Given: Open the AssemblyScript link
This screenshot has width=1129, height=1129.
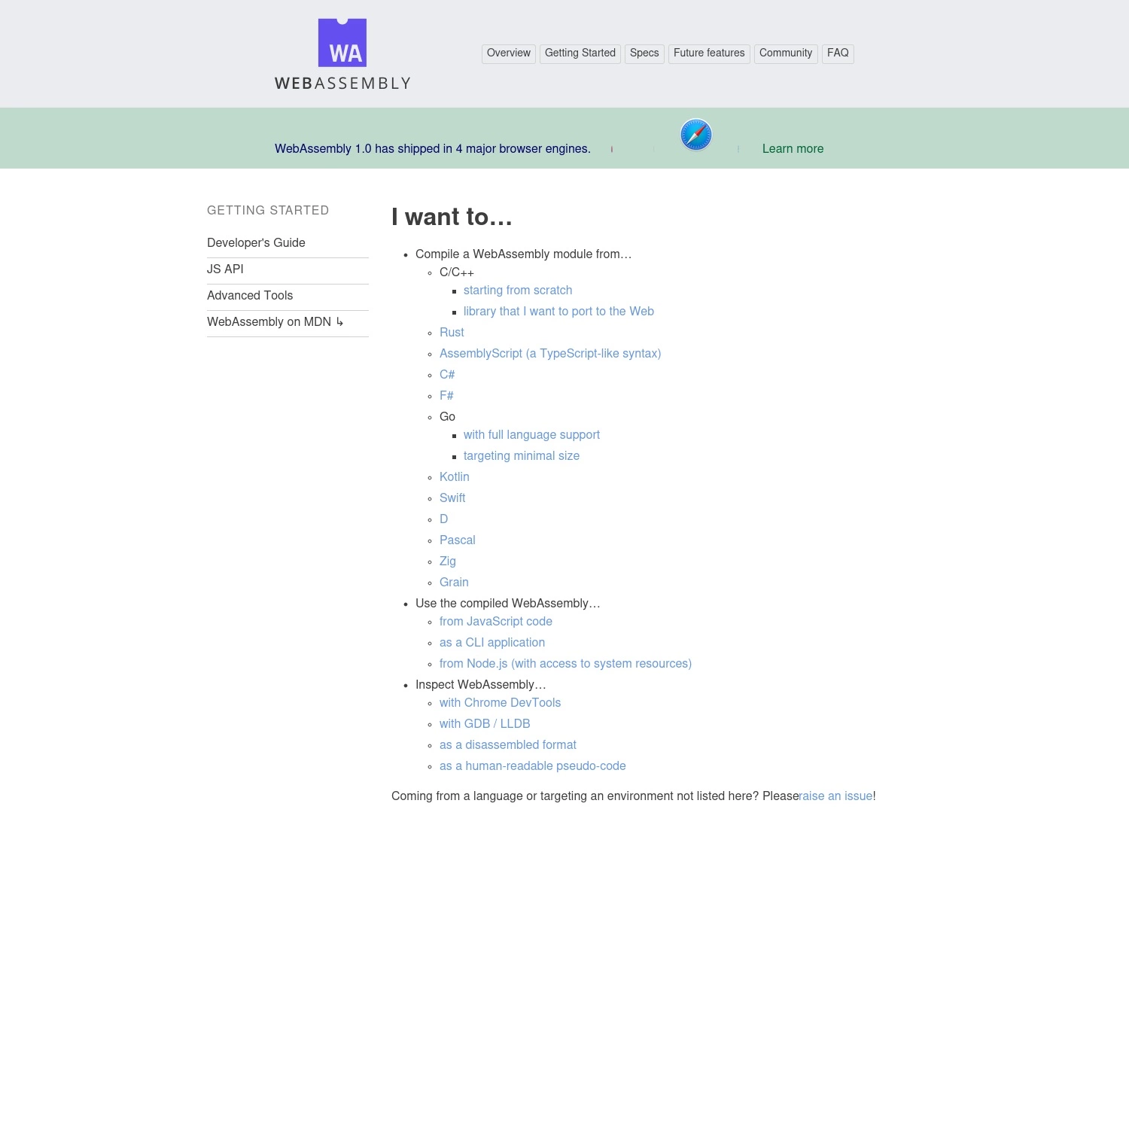Looking at the screenshot, I should click(550, 354).
